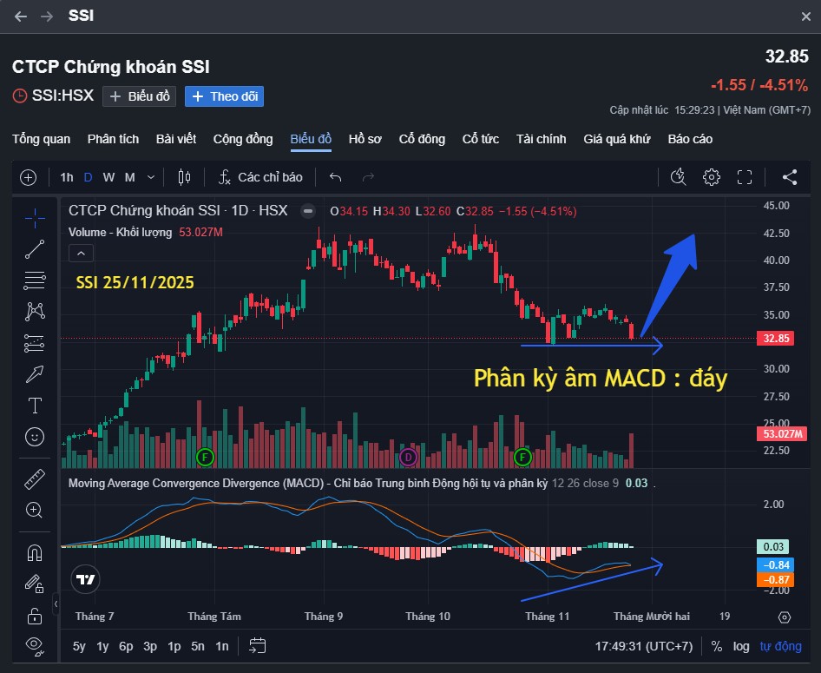Image resolution: width=821 pixels, height=673 pixels.
Task: Select the ruler measure tool
Action: (35, 479)
